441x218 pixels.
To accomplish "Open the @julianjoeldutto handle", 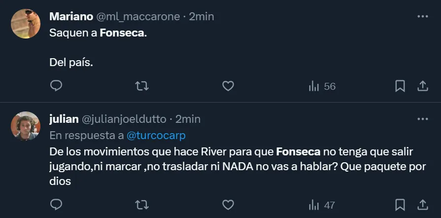I will 124,119.
